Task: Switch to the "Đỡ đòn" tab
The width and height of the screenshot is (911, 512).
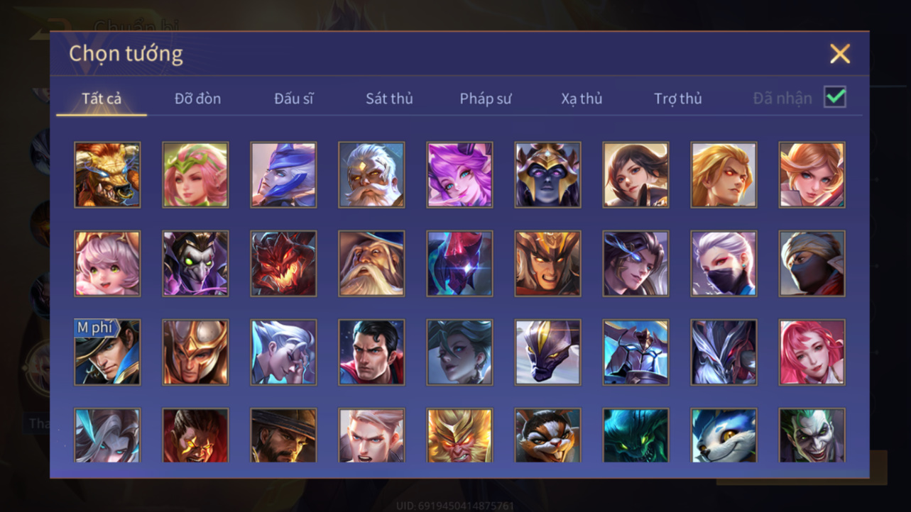Action: (197, 99)
